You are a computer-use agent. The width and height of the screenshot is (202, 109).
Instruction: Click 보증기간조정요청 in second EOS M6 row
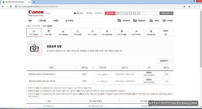(149, 82)
